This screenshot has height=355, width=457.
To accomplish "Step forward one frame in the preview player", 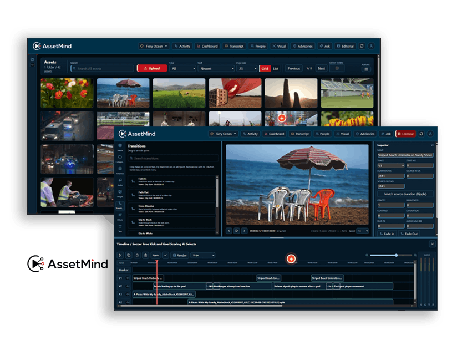I will [244, 231].
